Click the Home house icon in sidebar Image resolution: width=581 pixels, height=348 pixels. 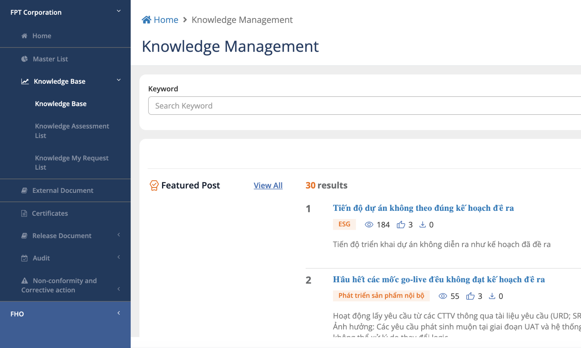(x=24, y=36)
